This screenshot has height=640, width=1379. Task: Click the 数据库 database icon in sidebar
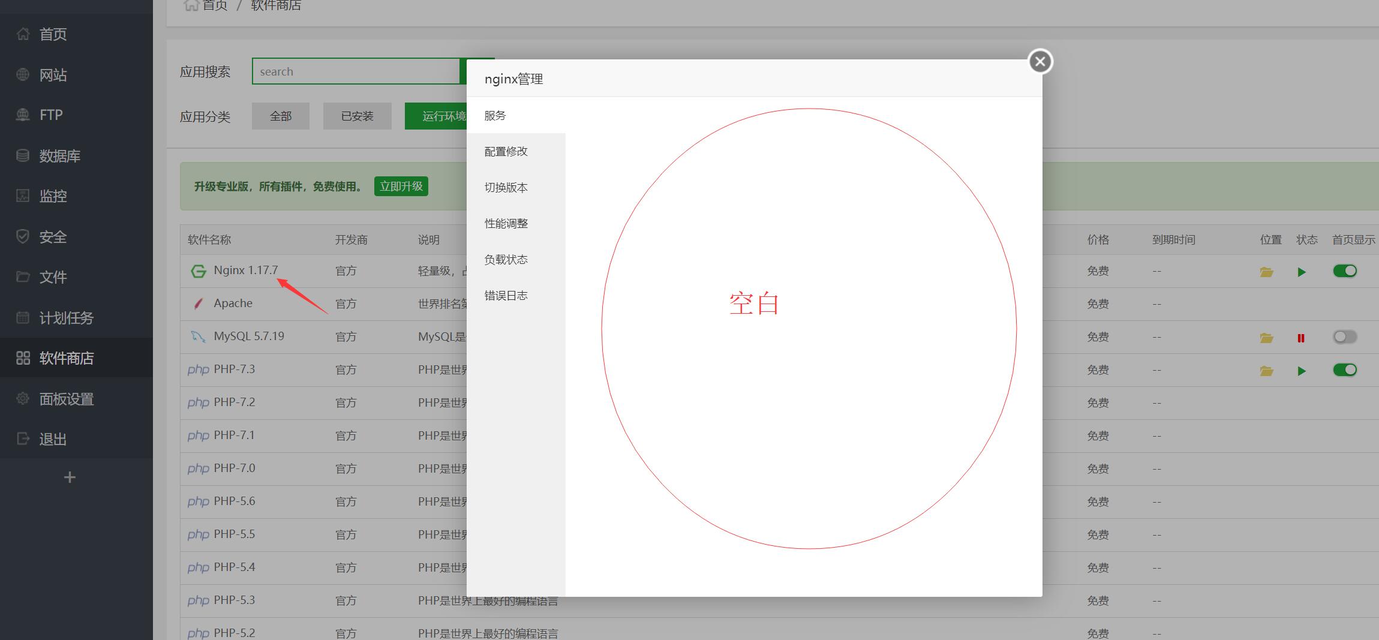coord(23,156)
